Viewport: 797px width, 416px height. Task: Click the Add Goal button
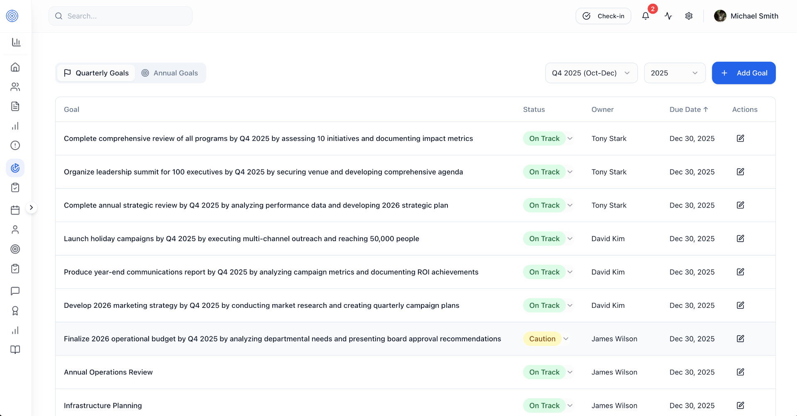(x=743, y=73)
